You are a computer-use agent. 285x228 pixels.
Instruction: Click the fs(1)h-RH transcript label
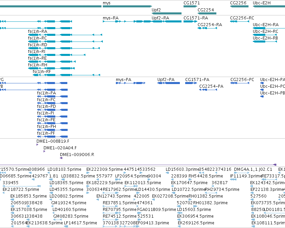(x=38, y=65)
